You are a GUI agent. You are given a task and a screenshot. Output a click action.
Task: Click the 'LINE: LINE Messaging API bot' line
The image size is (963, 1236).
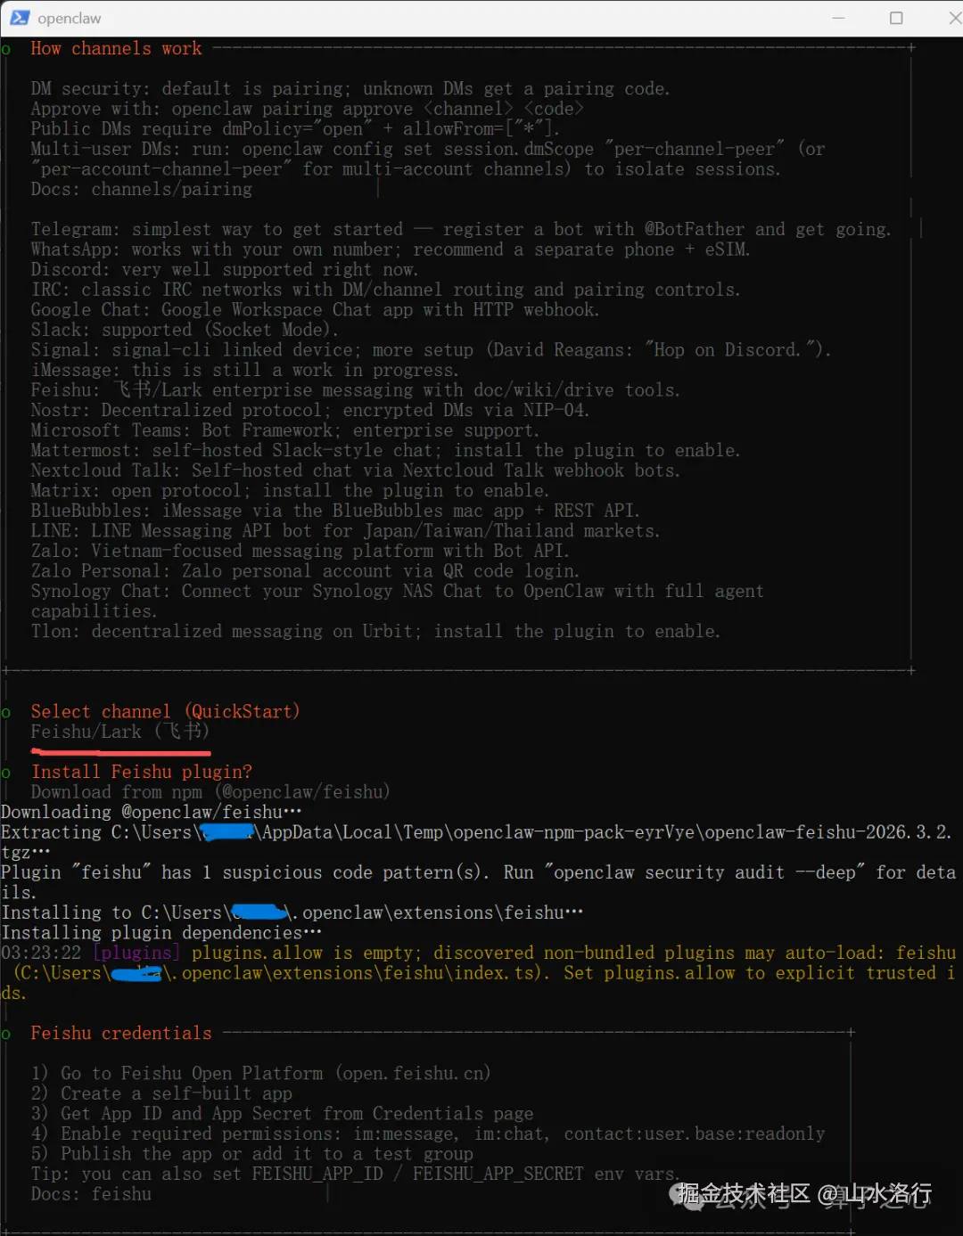345,530
